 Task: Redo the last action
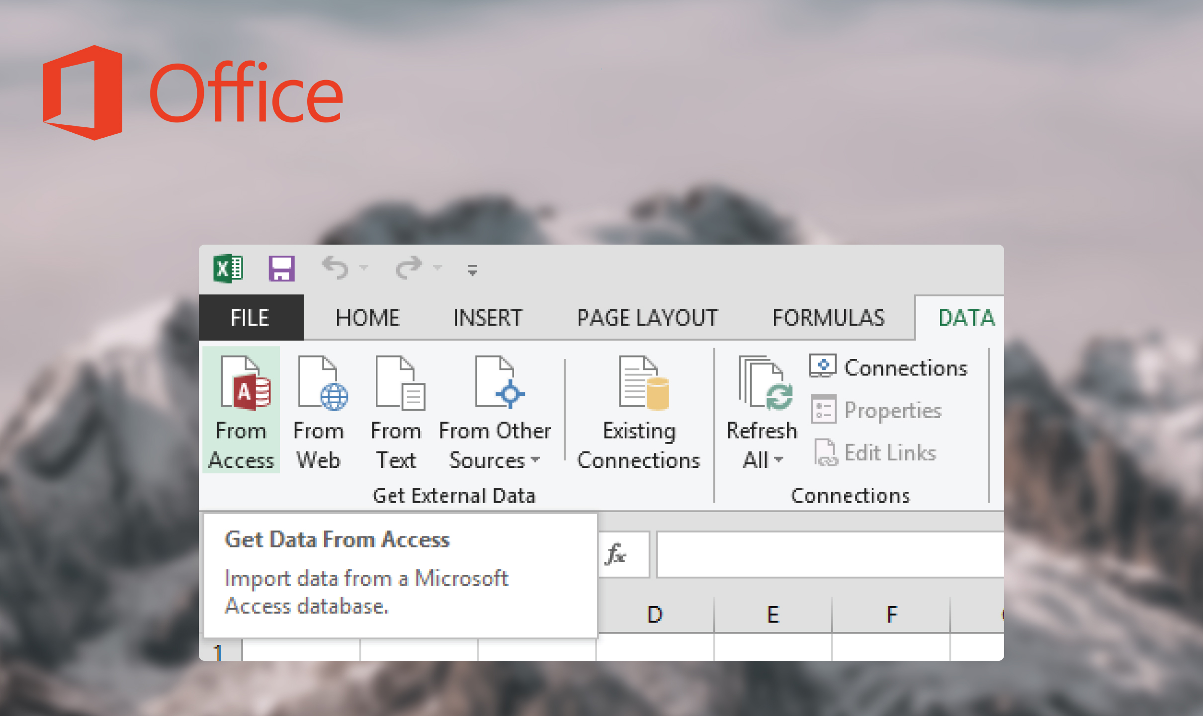409,268
